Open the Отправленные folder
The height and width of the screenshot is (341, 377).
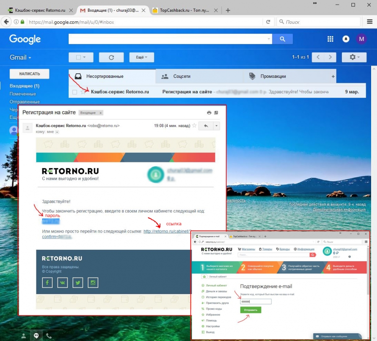coord(25,102)
